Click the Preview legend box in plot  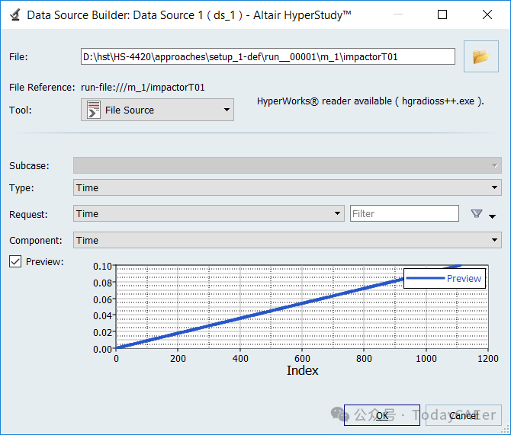(445, 278)
